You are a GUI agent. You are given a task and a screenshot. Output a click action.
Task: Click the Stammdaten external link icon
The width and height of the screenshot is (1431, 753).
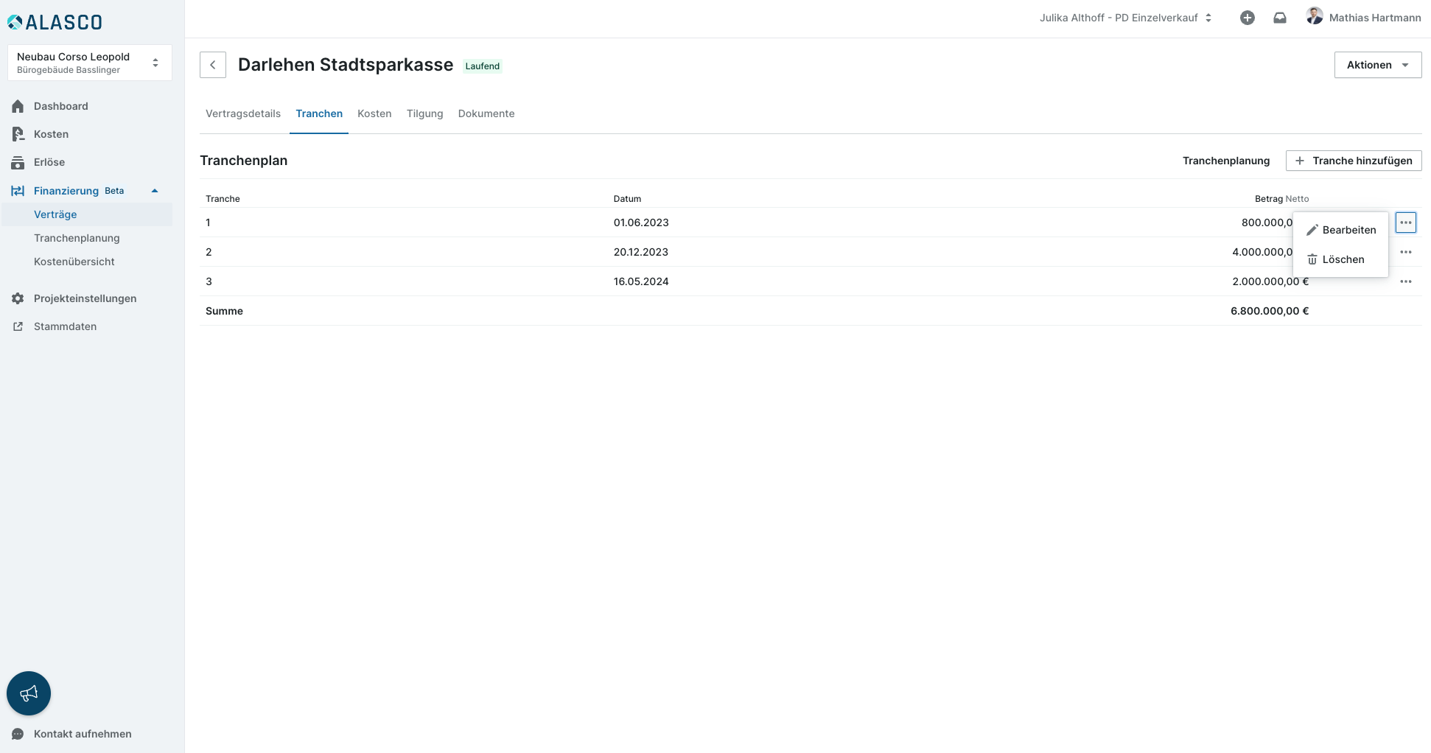[x=18, y=326]
